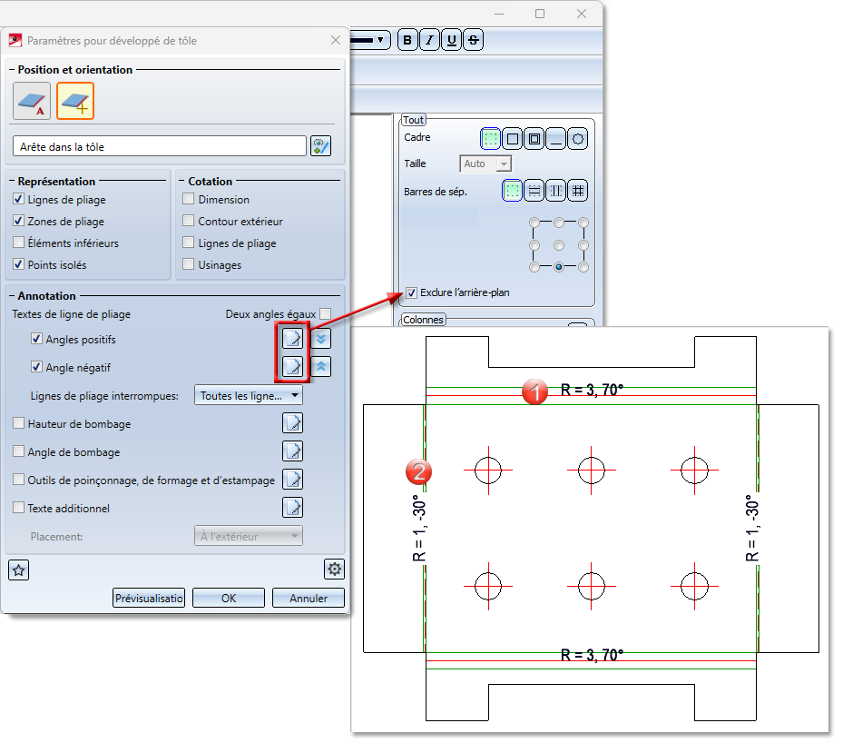Collapse Position et orientation section
This screenshot has width=843, height=743.
12,69
